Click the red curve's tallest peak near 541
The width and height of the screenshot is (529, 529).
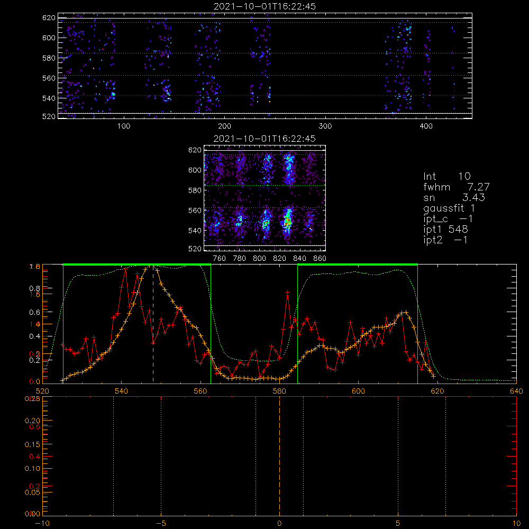(x=125, y=269)
